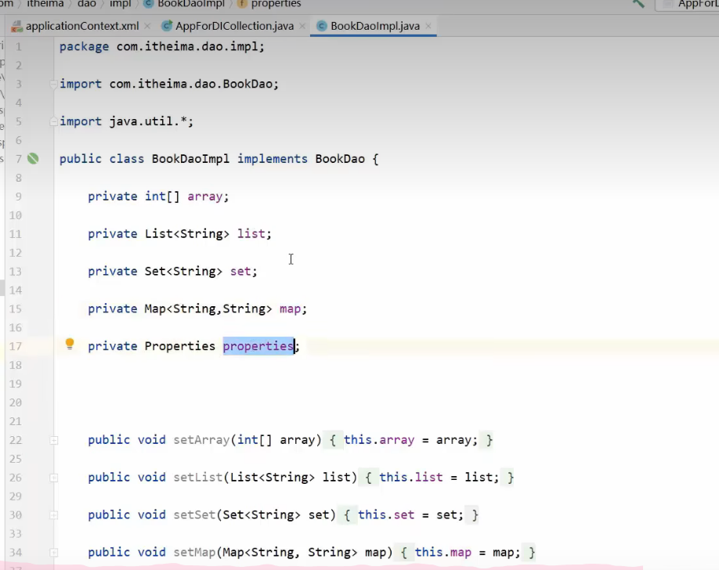Switch to the AppForDICollection.java tab
This screenshot has height=570, width=719.
(x=234, y=26)
